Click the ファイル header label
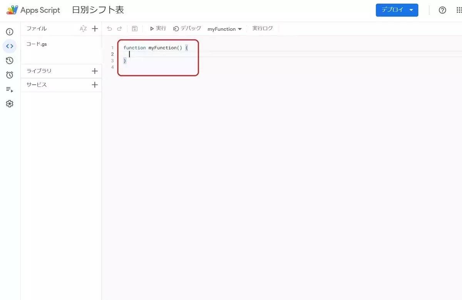This screenshot has width=462, height=300. pyautogui.click(x=37, y=28)
